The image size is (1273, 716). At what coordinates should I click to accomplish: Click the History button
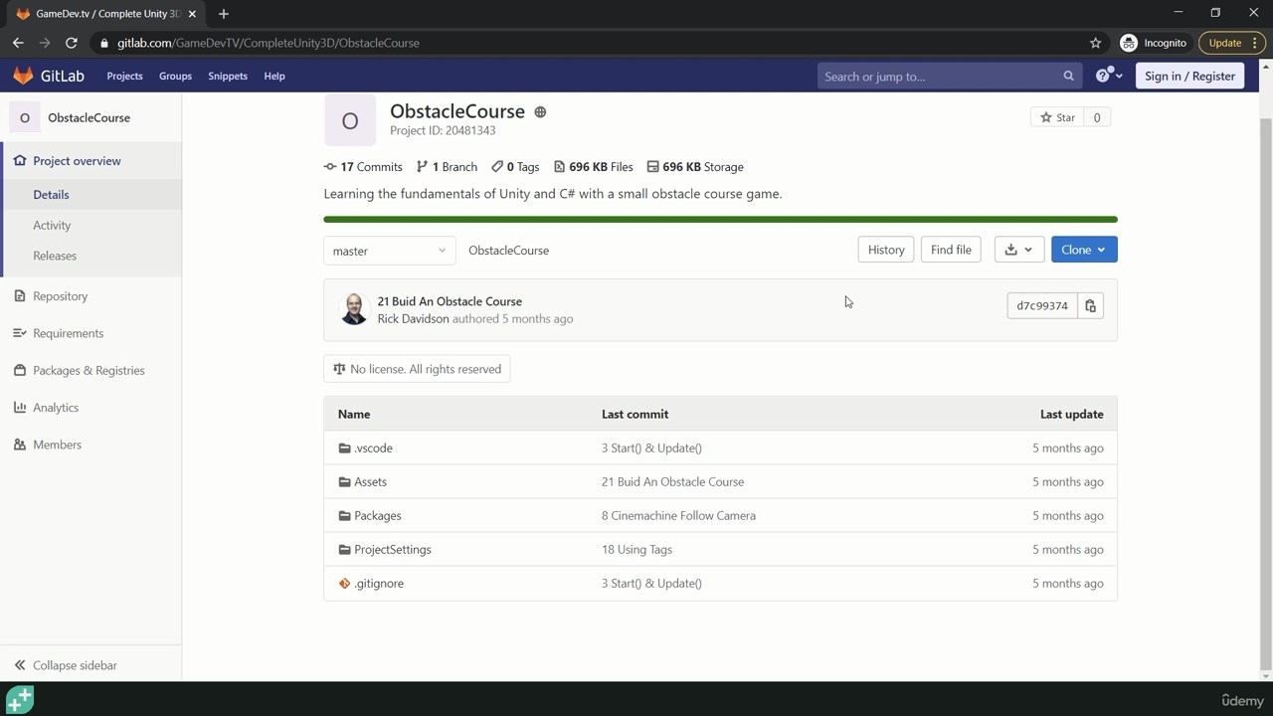[885, 250]
